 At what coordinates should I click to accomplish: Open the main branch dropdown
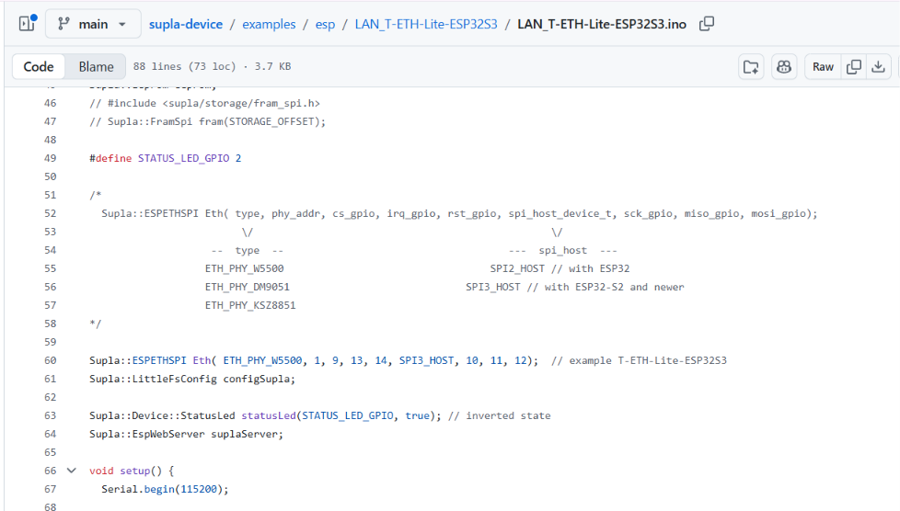[x=93, y=24]
